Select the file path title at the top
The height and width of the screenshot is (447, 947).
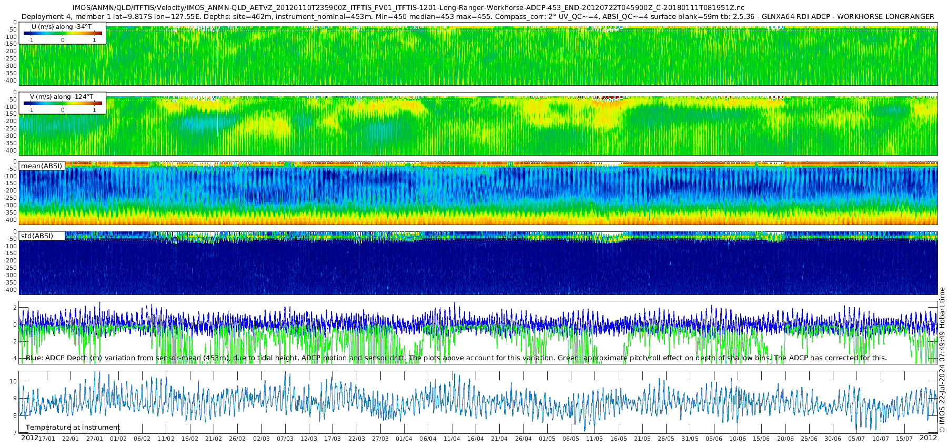[x=408, y=7]
